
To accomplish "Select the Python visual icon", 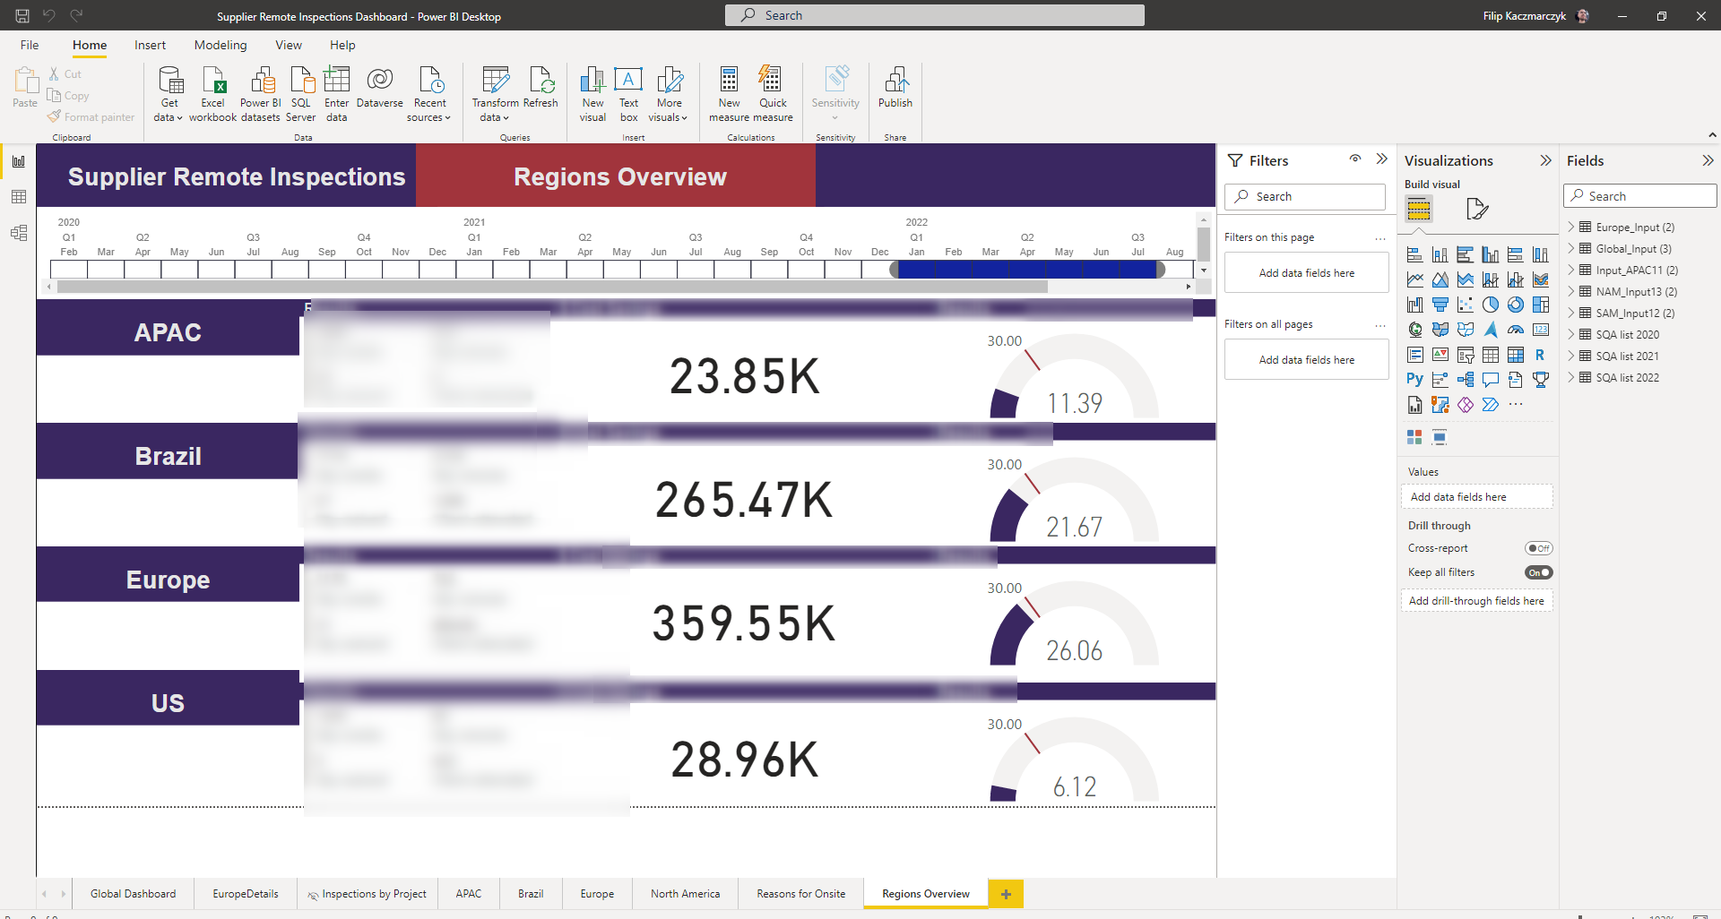I will [1414, 380].
